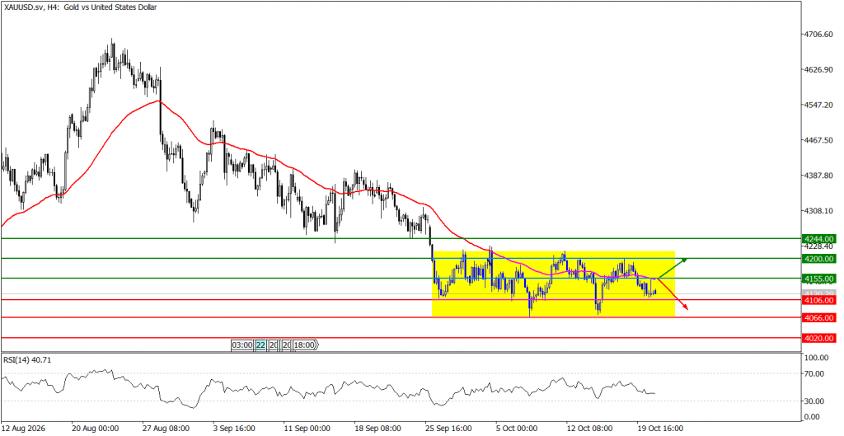Click the 4706.60 price scale value
The width and height of the screenshot is (844, 436).
pyautogui.click(x=820, y=35)
